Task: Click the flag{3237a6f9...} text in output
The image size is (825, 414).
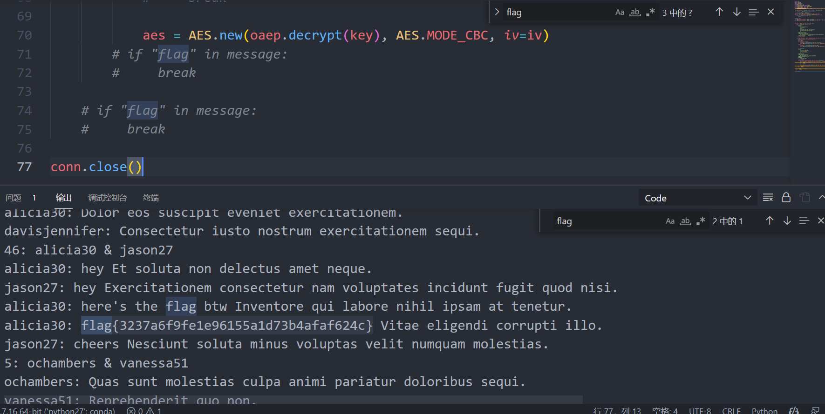Action: point(227,325)
